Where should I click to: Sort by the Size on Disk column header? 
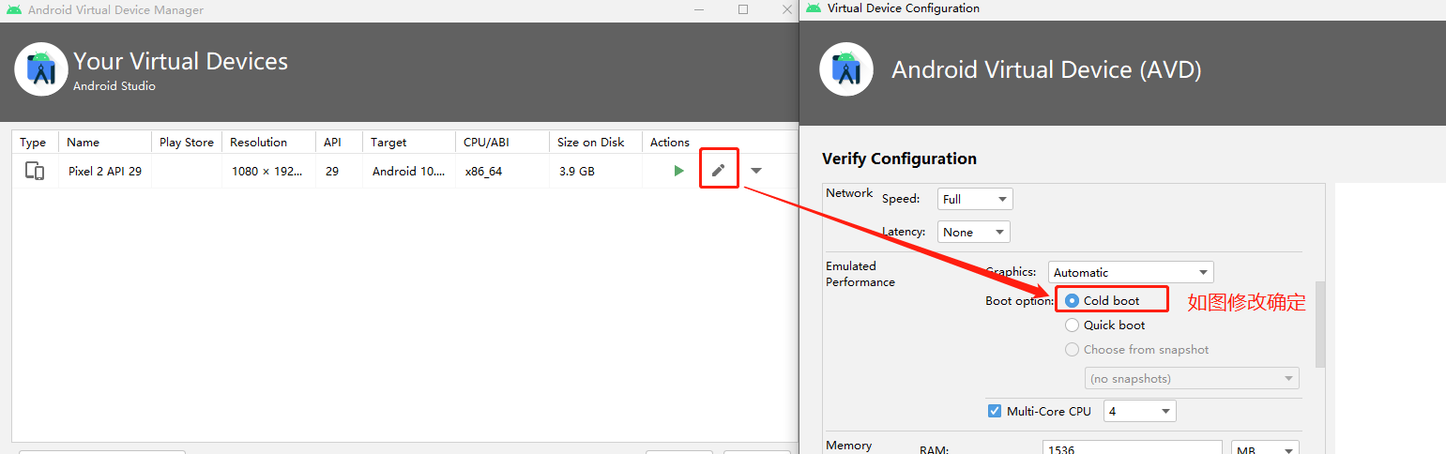point(595,143)
